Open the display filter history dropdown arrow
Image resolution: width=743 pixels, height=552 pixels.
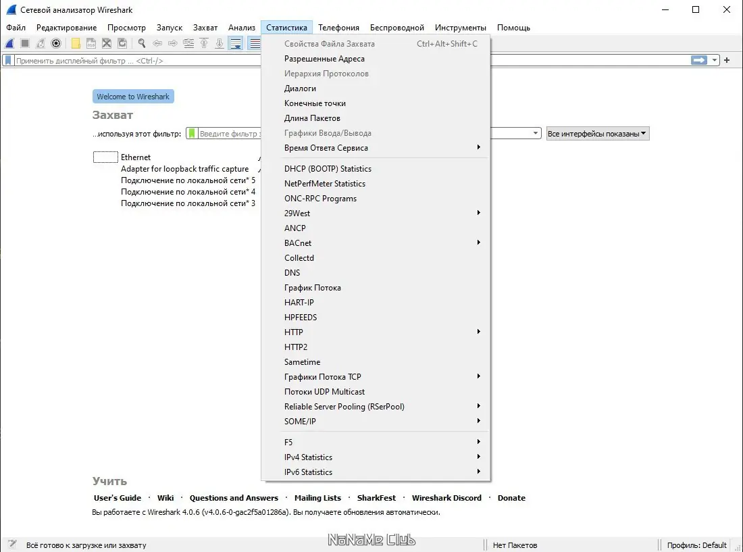click(x=714, y=60)
